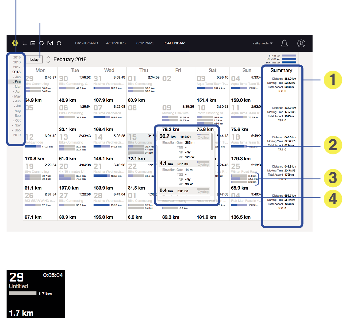Switch to the Dashboard tab

(86, 43)
